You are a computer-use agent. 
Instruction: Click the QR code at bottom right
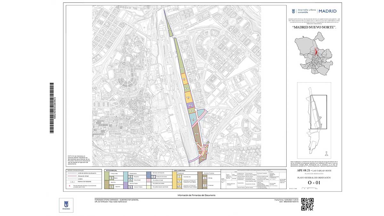(307, 204)
